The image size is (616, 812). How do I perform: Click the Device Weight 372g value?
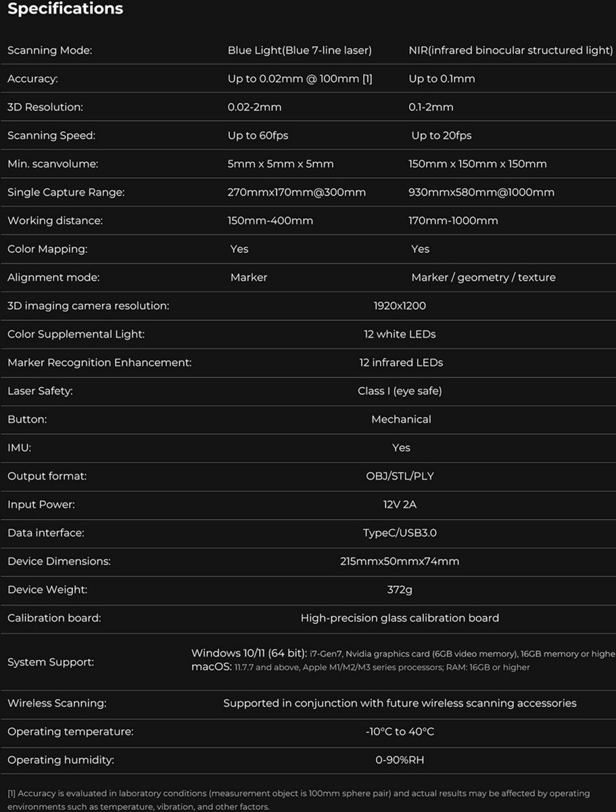click(x=400, y=591)
